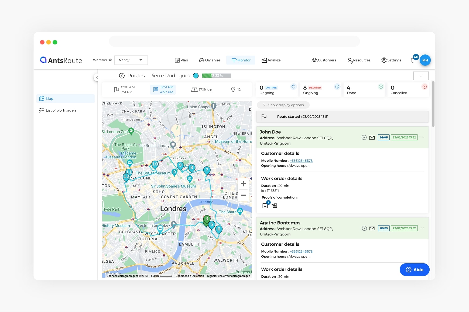Screen dimensions: 469x312
Task: Select map stop marker 12
Action: tap(126, 177)
